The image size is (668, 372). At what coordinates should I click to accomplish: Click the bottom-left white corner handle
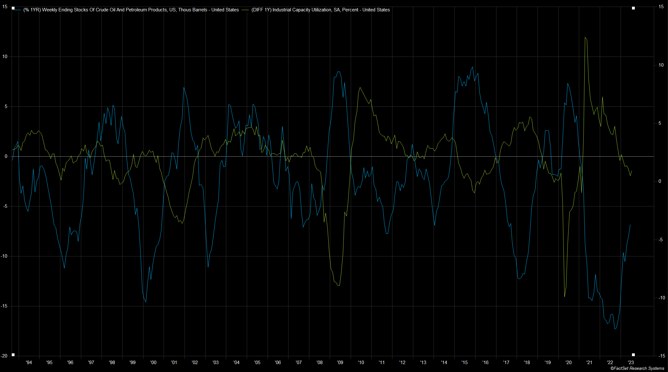click(x=13, y=355)
